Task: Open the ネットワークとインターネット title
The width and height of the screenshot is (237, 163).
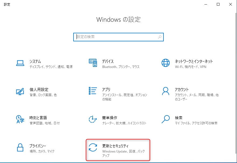Action: coord(194,61)
